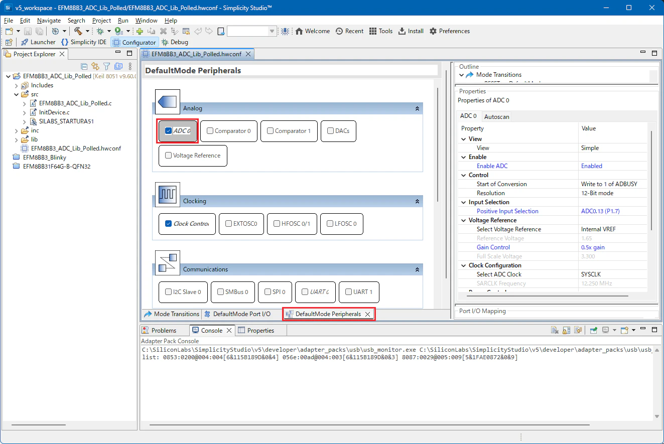Switch to the Launcher perspective
Image resolution: width=664 pixels, height=444 pixels.
click(38, 42)
